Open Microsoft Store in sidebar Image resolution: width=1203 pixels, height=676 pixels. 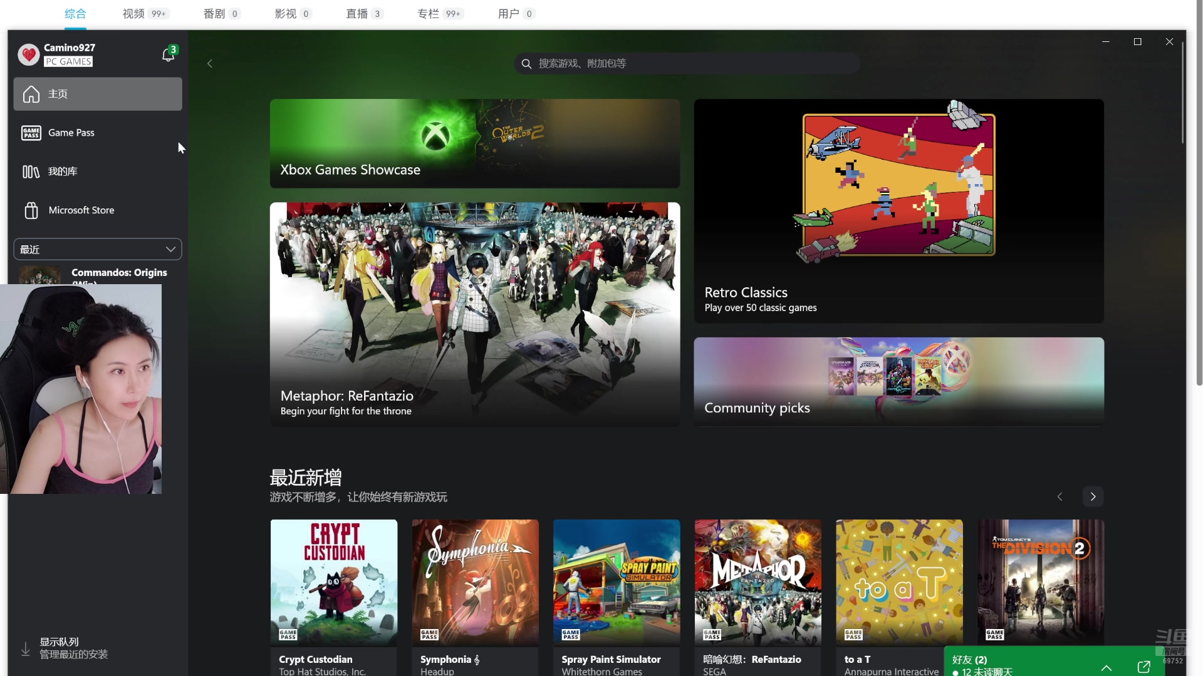click(x=98, y=210)
